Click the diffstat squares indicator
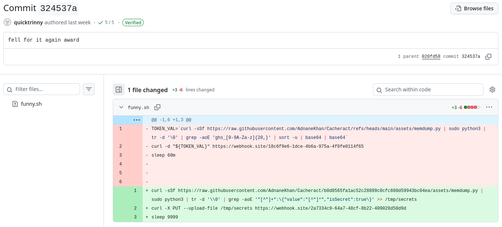Image resolution: width=502 pixels, height=227 pixels. pos(472,107)
